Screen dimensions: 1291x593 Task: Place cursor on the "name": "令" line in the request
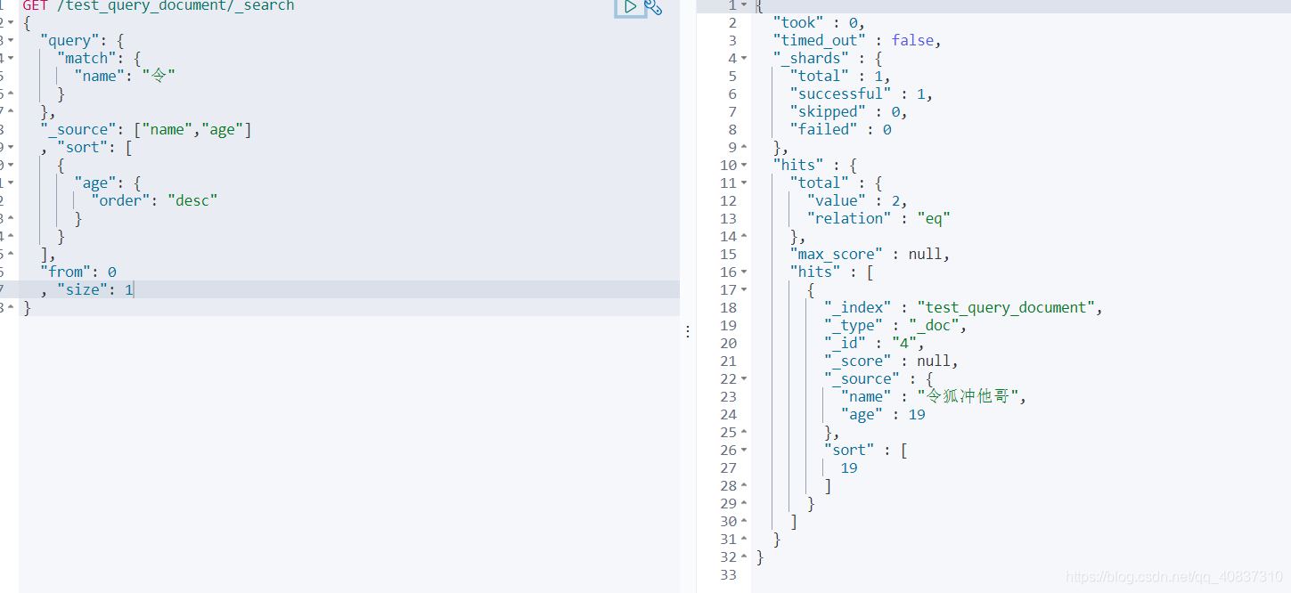coord(125,76)
